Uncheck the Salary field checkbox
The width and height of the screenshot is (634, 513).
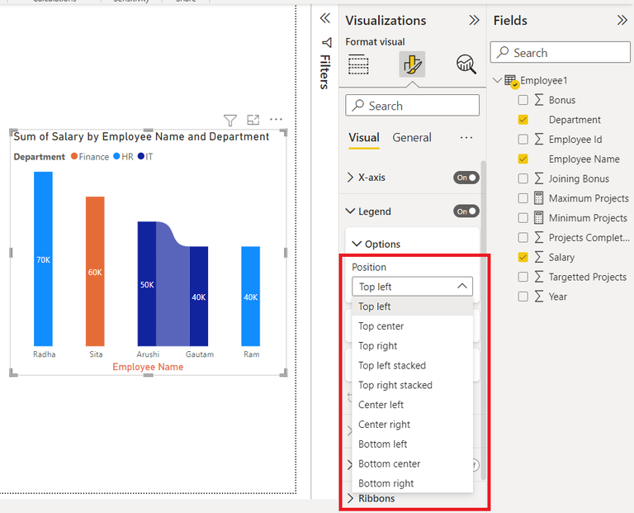523,257
